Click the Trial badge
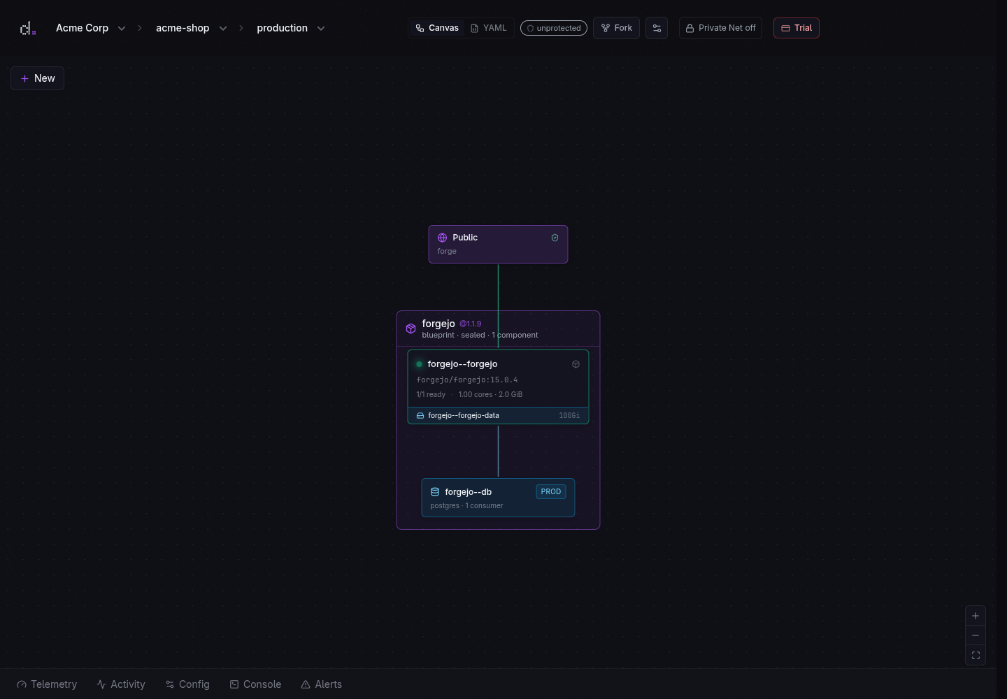1007x699 pixels. tap(797, 28)
